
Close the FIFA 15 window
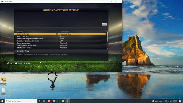coord(120,2)
